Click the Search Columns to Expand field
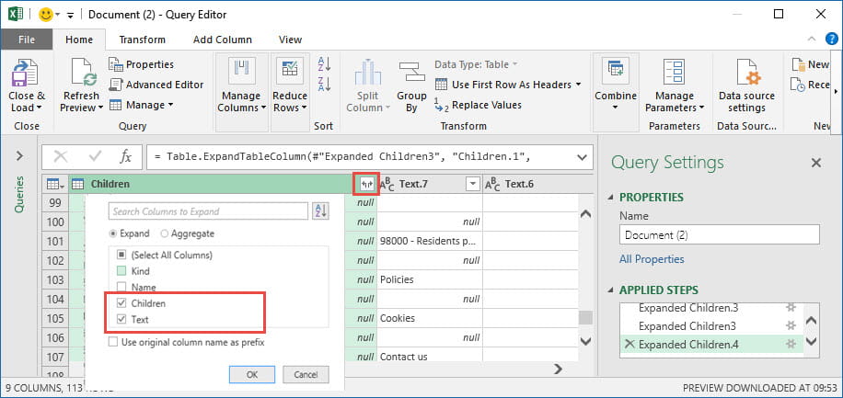The image size is (843, 398). tap(207, 211)
